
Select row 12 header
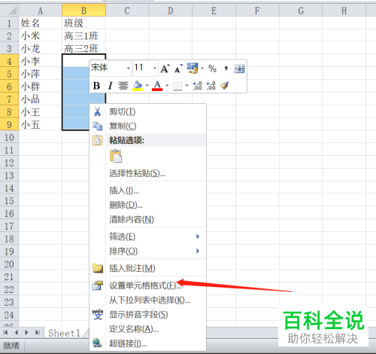tap(9, 163)
